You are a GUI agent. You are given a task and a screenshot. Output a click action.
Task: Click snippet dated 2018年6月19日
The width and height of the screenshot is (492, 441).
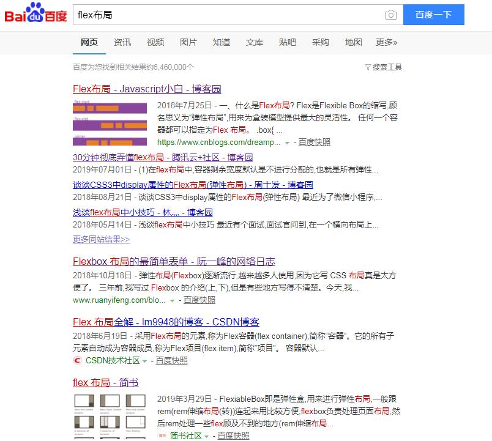(233, 342)
